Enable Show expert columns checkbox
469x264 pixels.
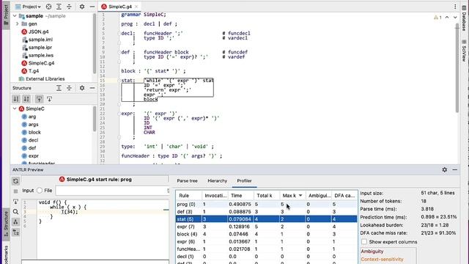[364, 241]
